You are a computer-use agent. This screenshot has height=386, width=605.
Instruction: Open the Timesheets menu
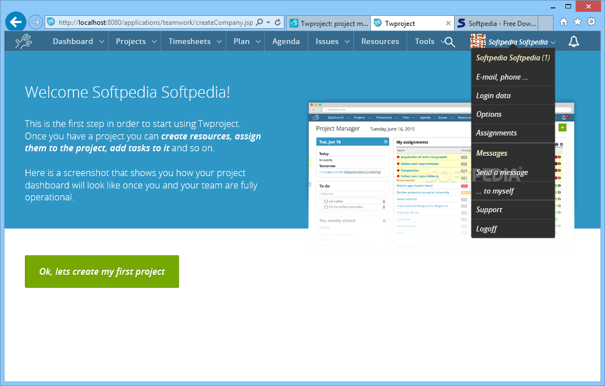click(x=189, y=41)
